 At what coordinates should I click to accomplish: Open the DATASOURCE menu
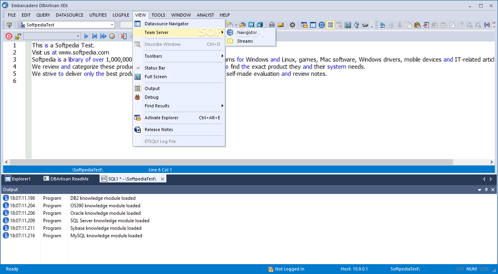point(70,15)
